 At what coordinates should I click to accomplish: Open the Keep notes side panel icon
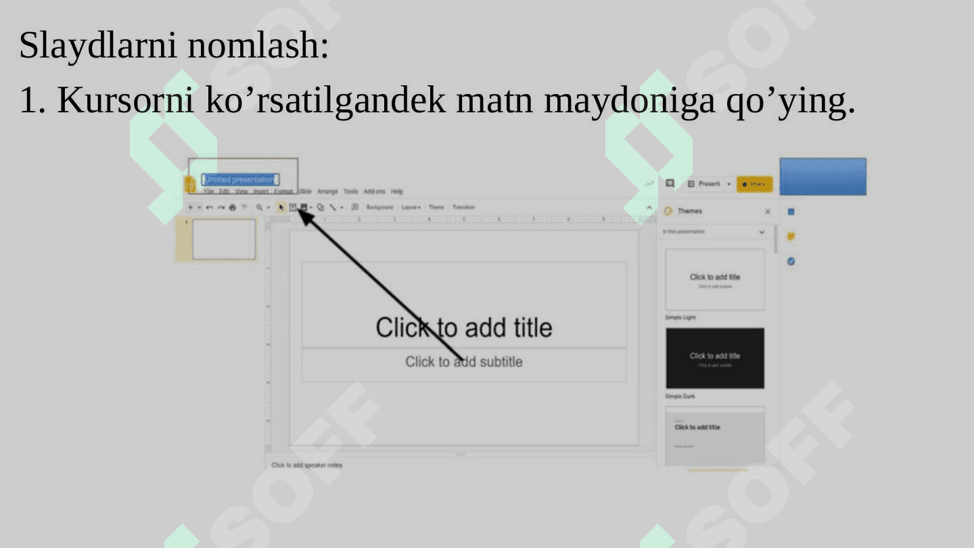click(x=791, y=236)
